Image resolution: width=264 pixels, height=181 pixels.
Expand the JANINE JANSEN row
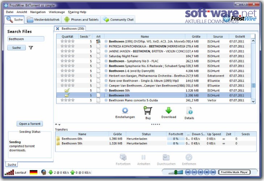pyautogui.click(x=106, y=51)
